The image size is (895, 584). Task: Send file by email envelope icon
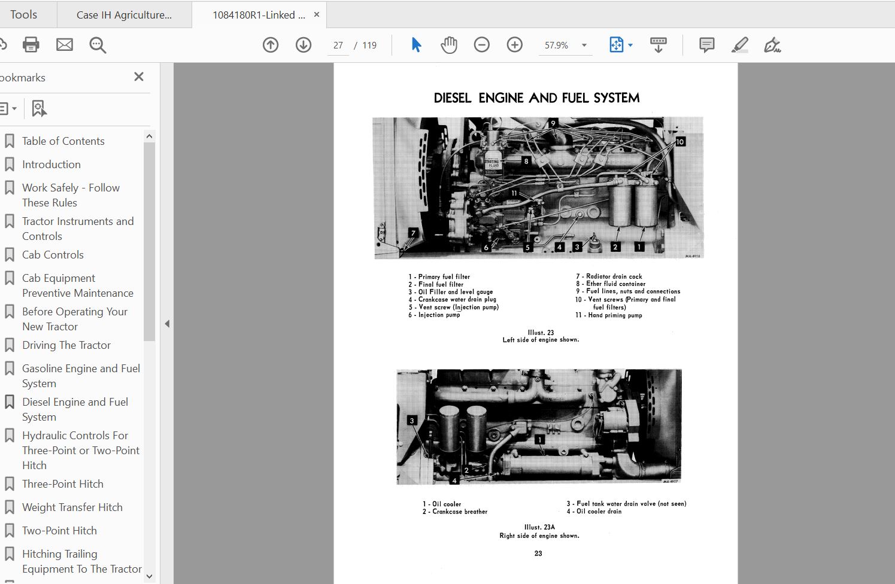click(x=65, y=45)
